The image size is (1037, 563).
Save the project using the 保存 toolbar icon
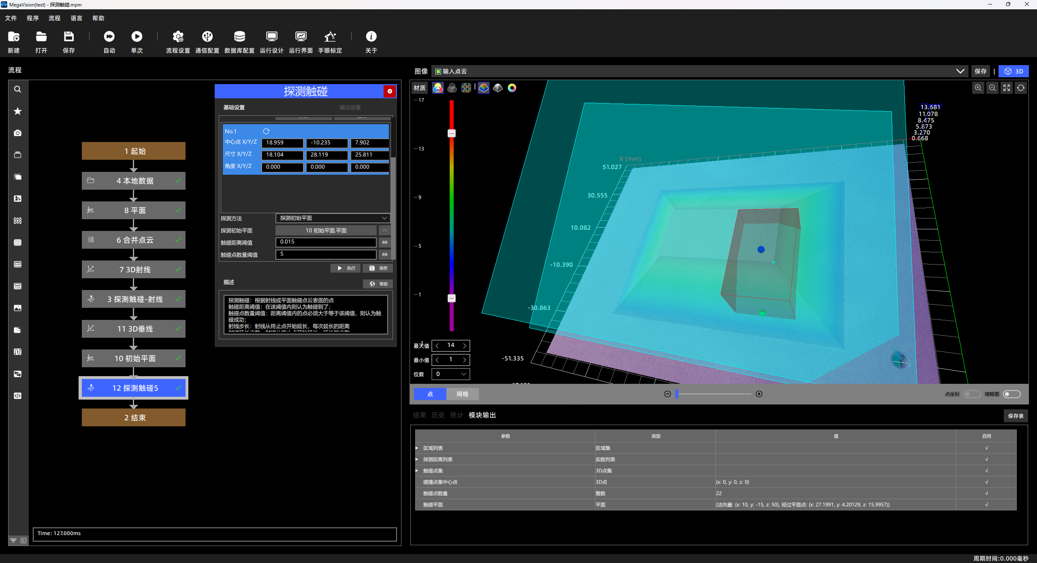(69, 37)
